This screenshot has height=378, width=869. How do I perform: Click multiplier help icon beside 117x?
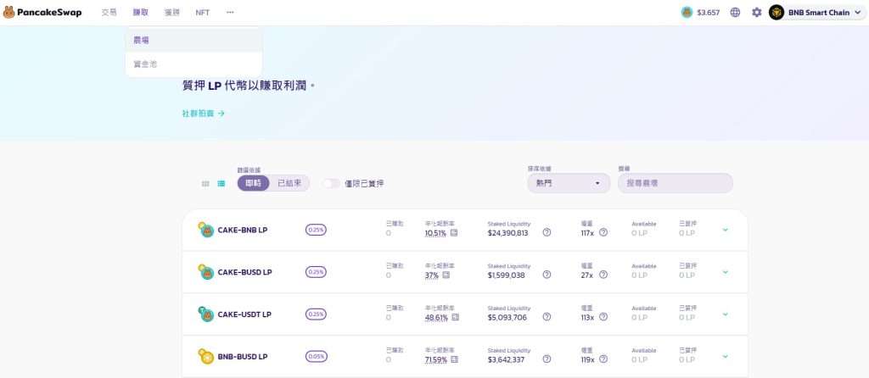click(603, 232)
